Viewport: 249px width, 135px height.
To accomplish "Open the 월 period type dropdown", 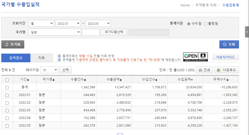I will (x=41, y=23).
